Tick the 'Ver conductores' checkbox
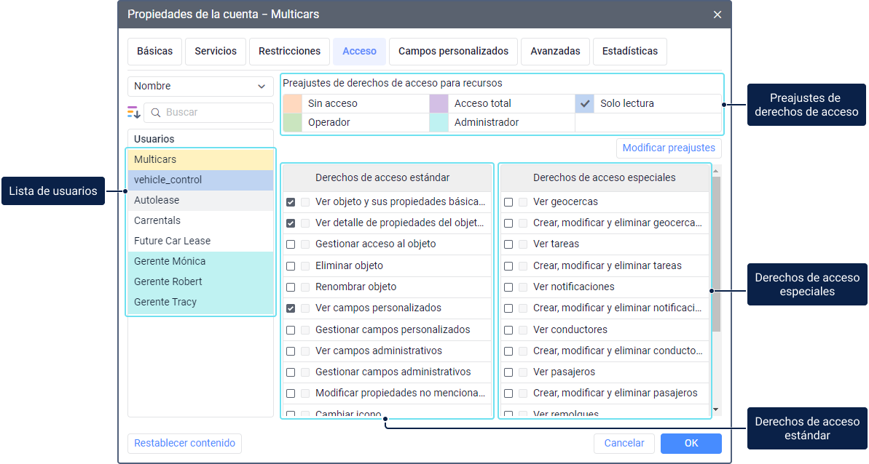Image resolution: width=869 pixels, height=464 pixels. point(508,329)
